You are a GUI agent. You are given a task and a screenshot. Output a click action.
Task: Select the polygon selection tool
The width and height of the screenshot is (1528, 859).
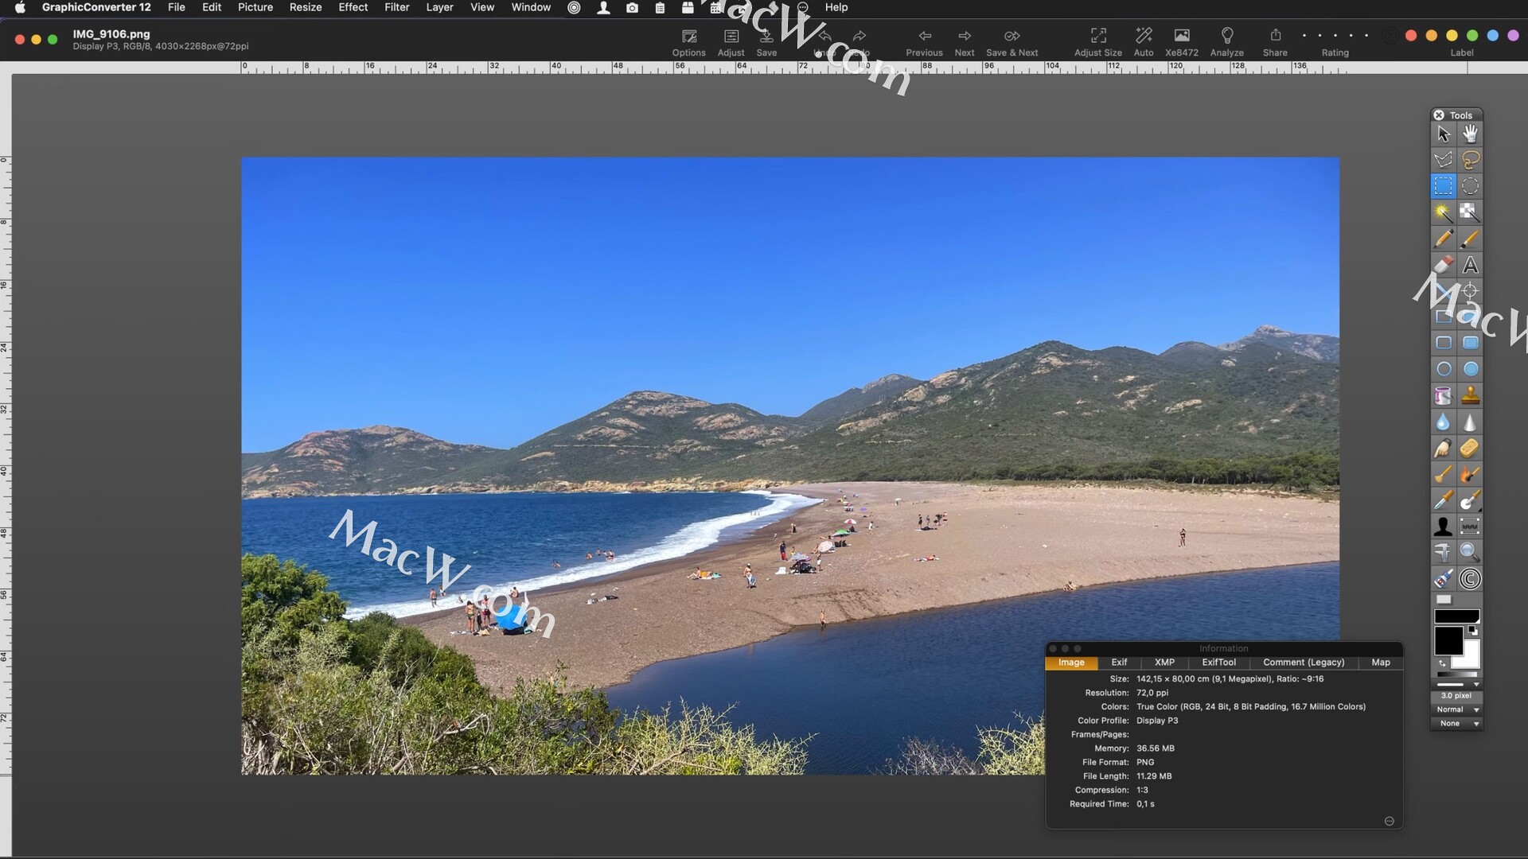pos(1444,160)
